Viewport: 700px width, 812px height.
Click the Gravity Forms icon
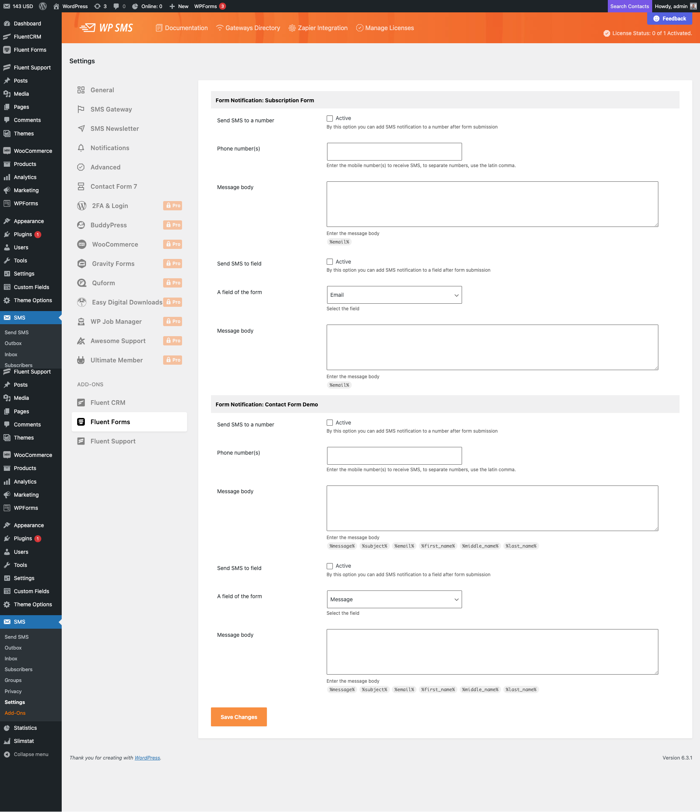coord(82,264)
